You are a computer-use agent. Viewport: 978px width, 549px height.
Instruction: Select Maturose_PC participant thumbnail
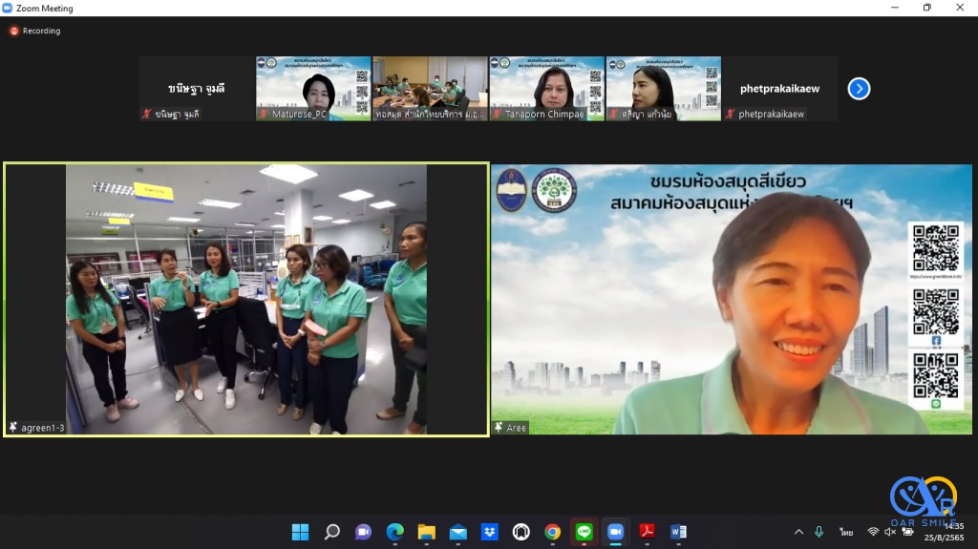[x=313, y=88]
